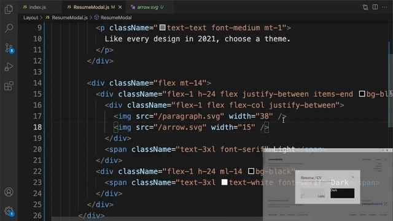The height and width of the screenshot is (221, 393).
Task: Switch to the arrow.svg tab
Action: [150, 7]
